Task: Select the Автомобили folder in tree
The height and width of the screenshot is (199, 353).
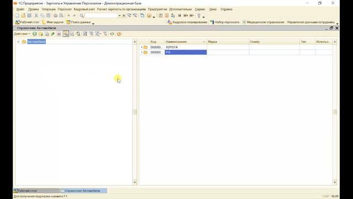Action: tap(36, 42)
